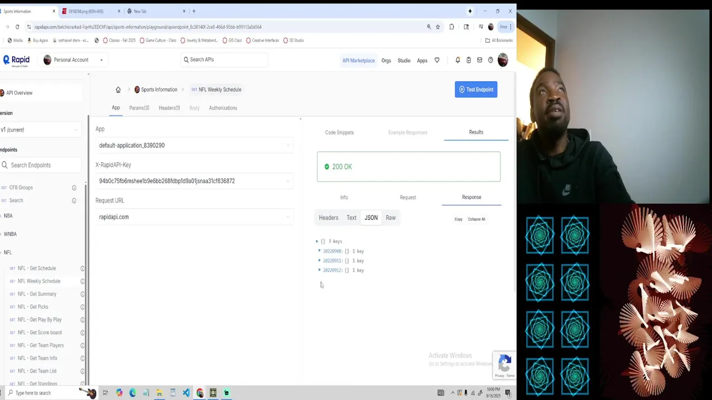Open the Request URL rapidapi.com dropdown
Viewport: 712px width, 400px height.
pos(195,217)
